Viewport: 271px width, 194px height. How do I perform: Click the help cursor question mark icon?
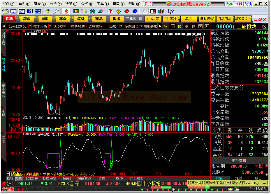(x=171, y=11)
